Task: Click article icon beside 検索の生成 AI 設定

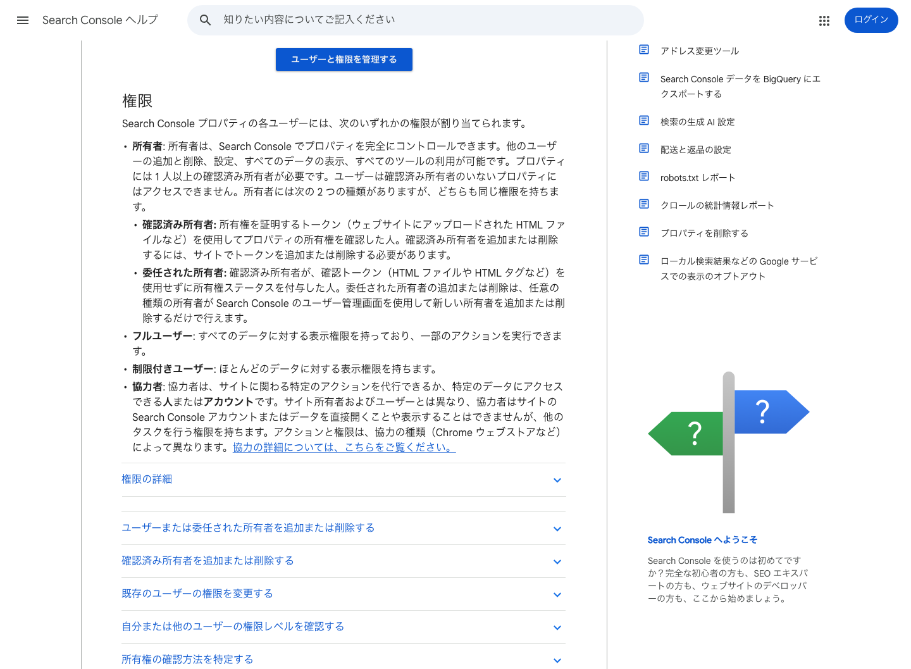Action: point(644,120)
